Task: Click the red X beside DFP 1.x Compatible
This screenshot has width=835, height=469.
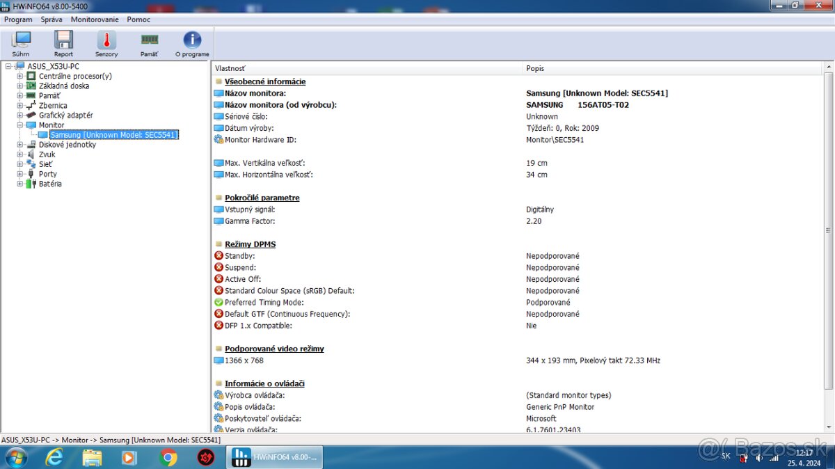Action: click(x=218, y=325)
